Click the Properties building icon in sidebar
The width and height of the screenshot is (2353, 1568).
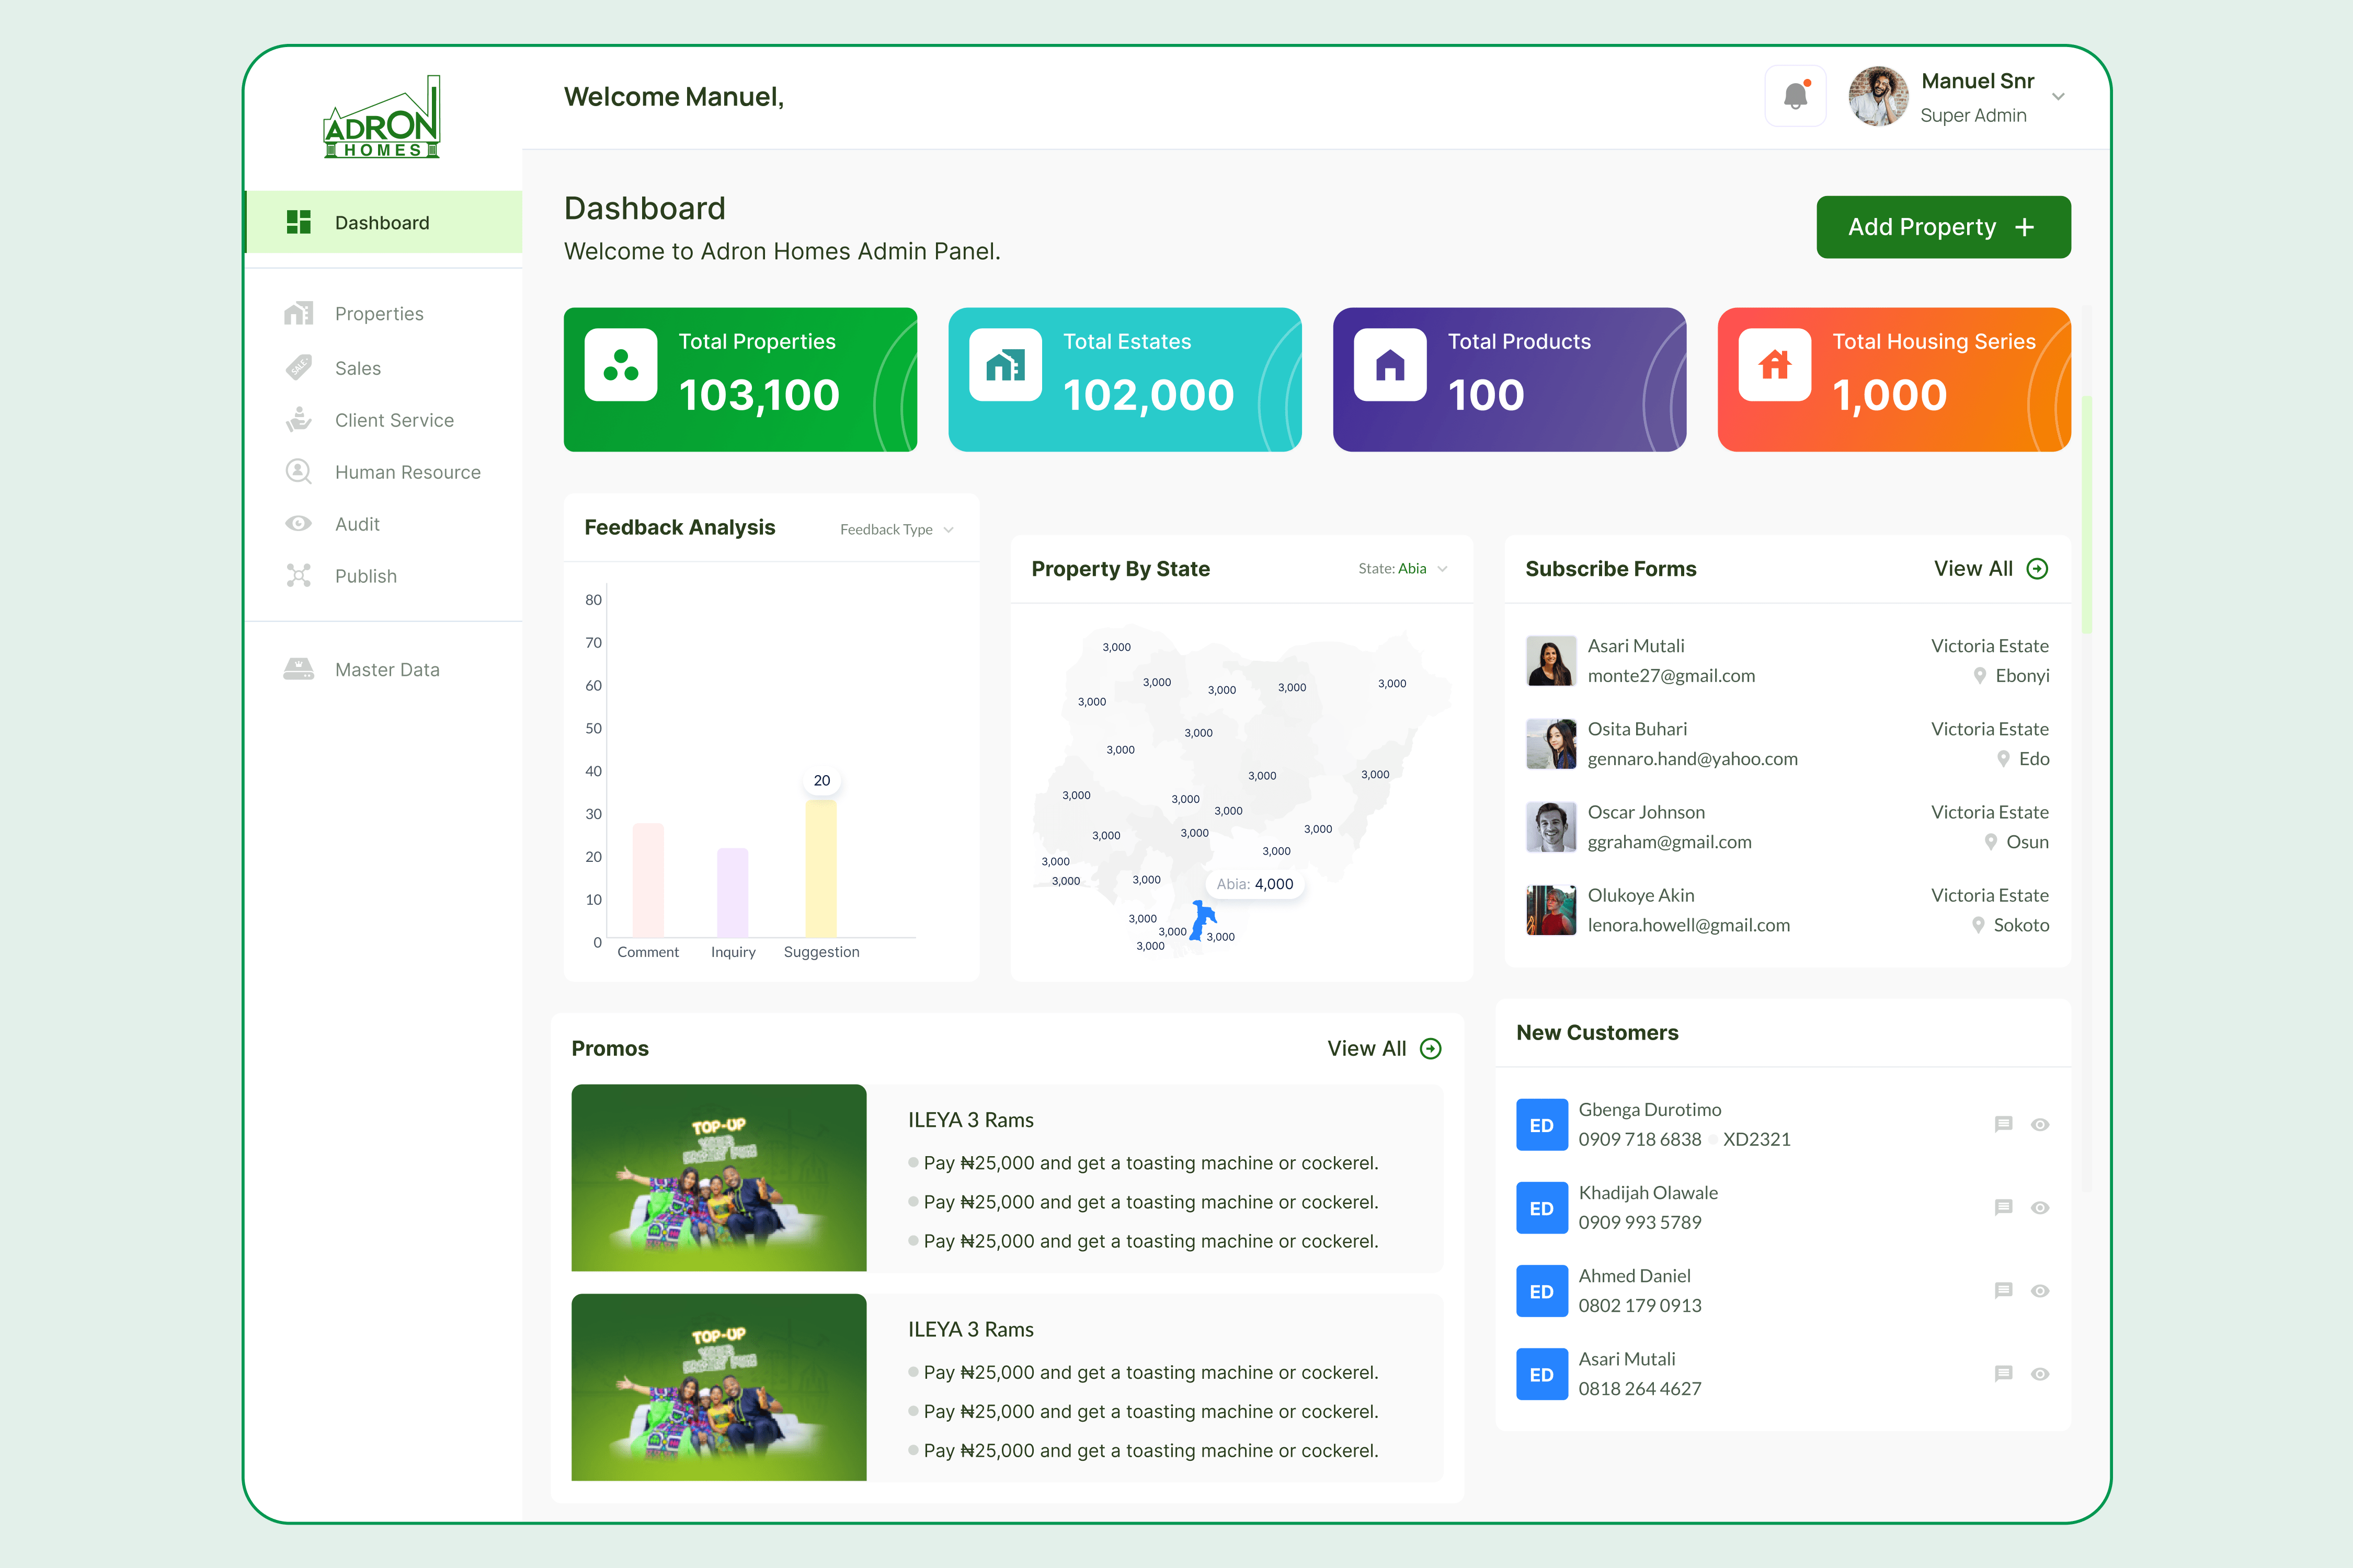299,313
